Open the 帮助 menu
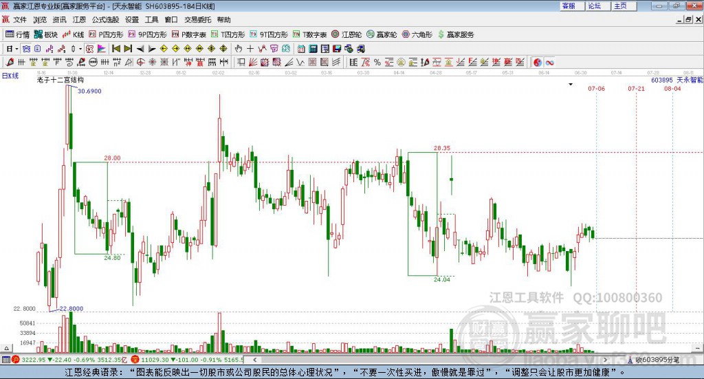 (x=223, y=20)
